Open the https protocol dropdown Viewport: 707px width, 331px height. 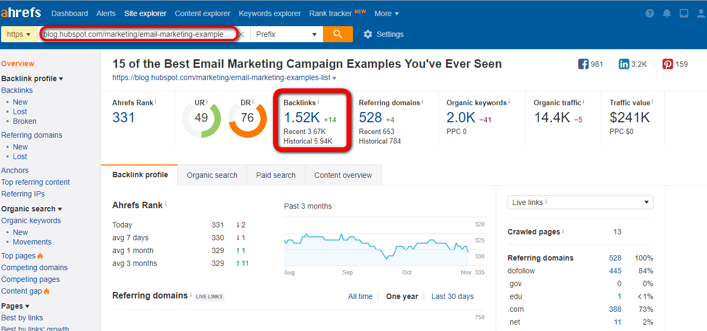coord(19,34)
